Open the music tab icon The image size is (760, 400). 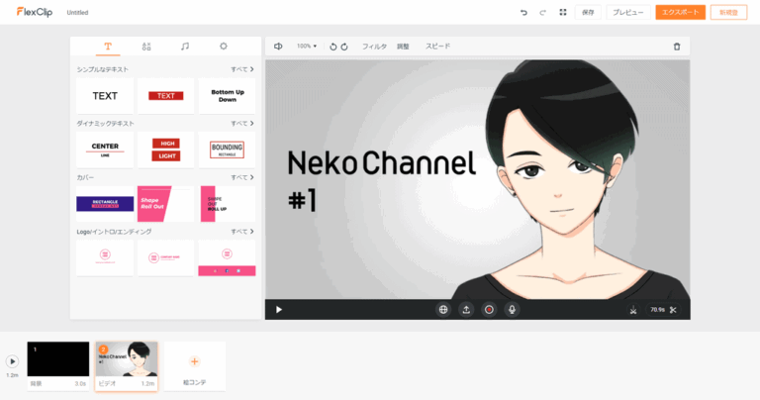pos(185,47)
